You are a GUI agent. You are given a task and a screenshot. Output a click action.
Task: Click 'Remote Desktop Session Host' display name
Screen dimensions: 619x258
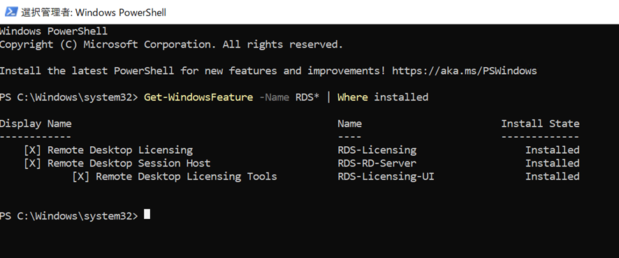pyautogui.click(x=129, y=163)
